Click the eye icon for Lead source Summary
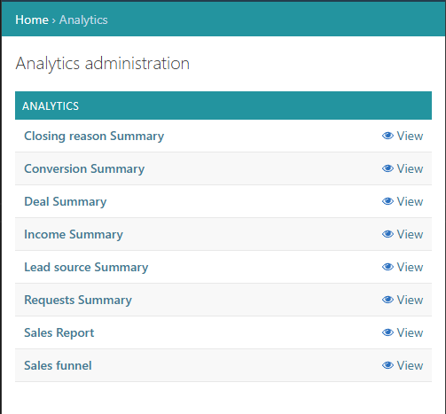 coord(387,267)
